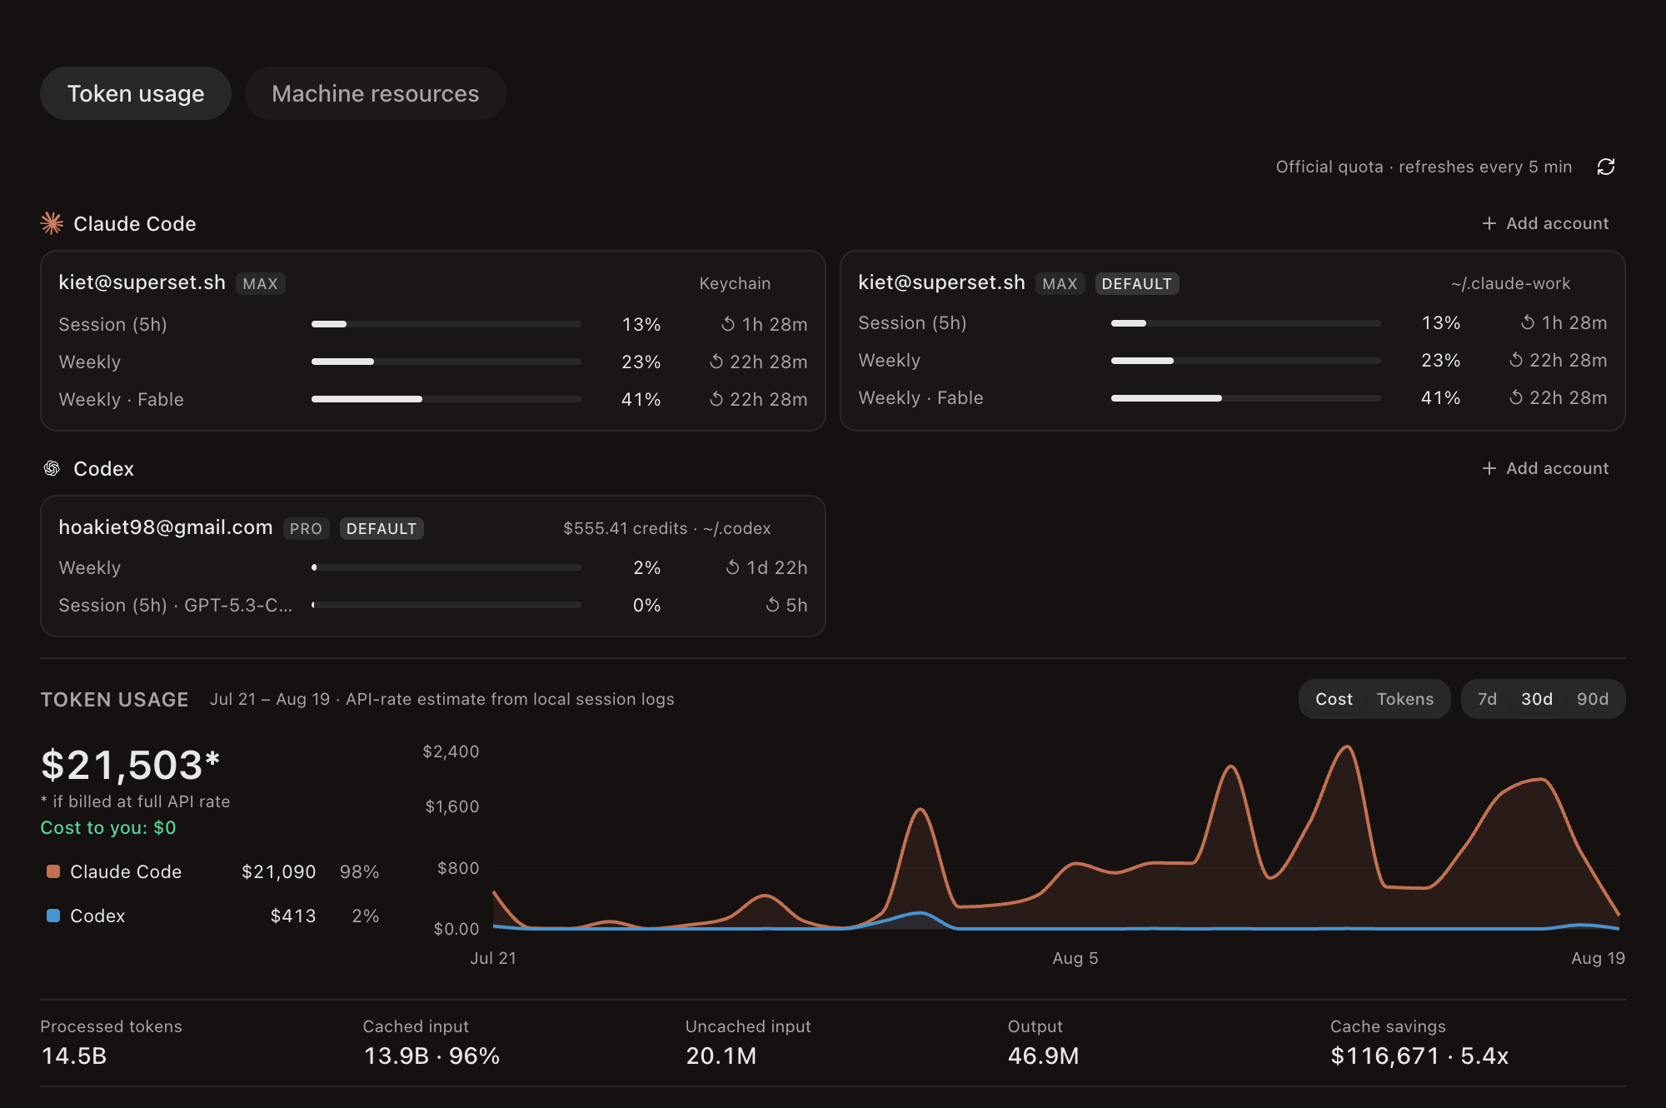The height and width of the screenshot is (1108, 1666).
Task: Set chart range to 90d
Action: tap(1593, 699)
